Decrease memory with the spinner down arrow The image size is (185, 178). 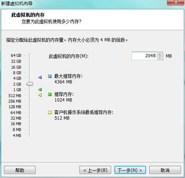(160, 58)
